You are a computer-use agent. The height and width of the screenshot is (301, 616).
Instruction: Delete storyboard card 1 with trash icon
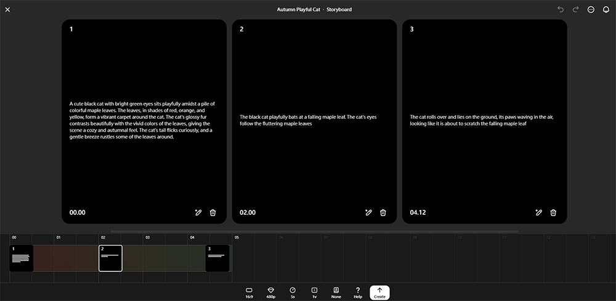click(x=213, y=212)
